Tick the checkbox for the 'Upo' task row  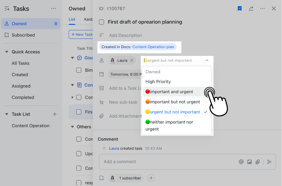(79, 154)
